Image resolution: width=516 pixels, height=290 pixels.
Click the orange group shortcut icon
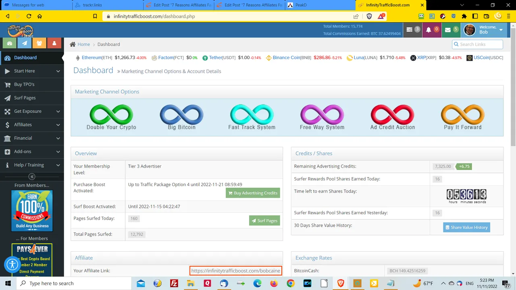(40, 43)
